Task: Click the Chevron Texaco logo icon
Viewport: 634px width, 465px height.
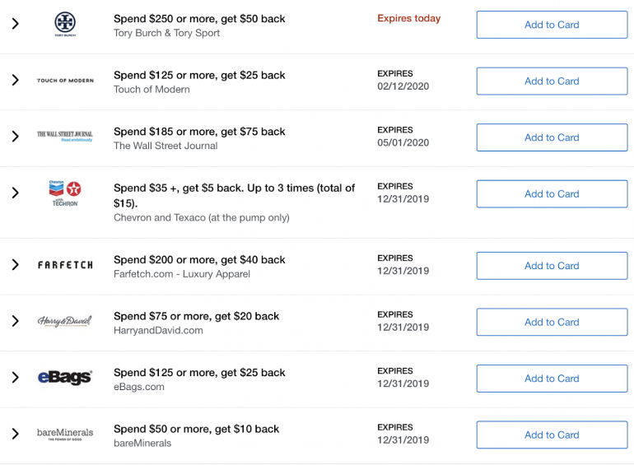Action: click(x=65, y=193)
